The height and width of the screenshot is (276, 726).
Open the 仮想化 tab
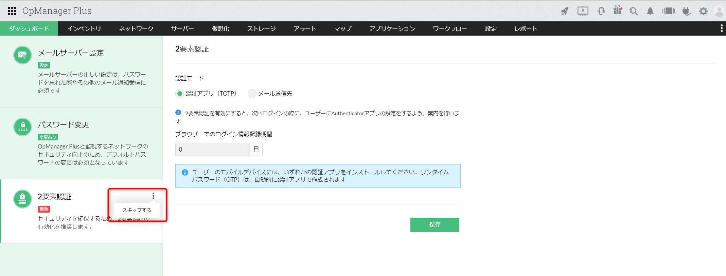220,28
